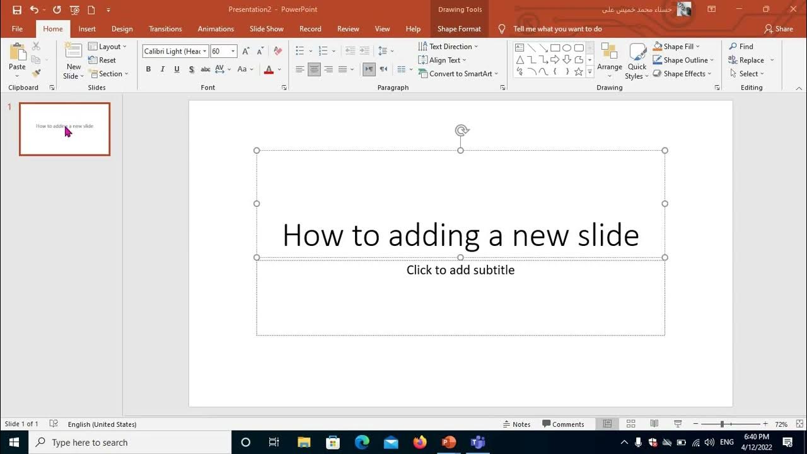Switch to the Transitions tab
The image size is (807, 454).
click(x=165, y=29)
